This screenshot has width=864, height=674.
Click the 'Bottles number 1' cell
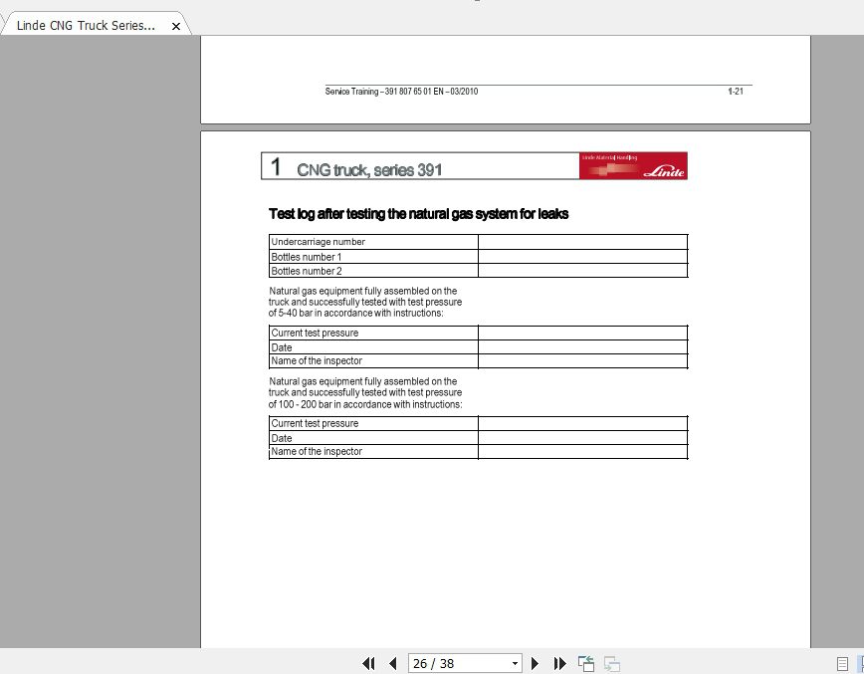[x=373, y=256]
